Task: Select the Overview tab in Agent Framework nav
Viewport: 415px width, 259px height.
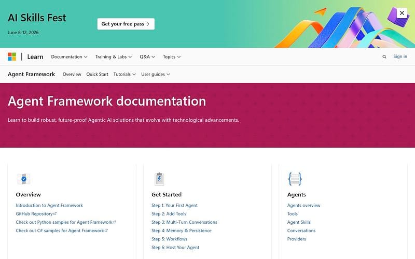Action: [x=72, y=74]
